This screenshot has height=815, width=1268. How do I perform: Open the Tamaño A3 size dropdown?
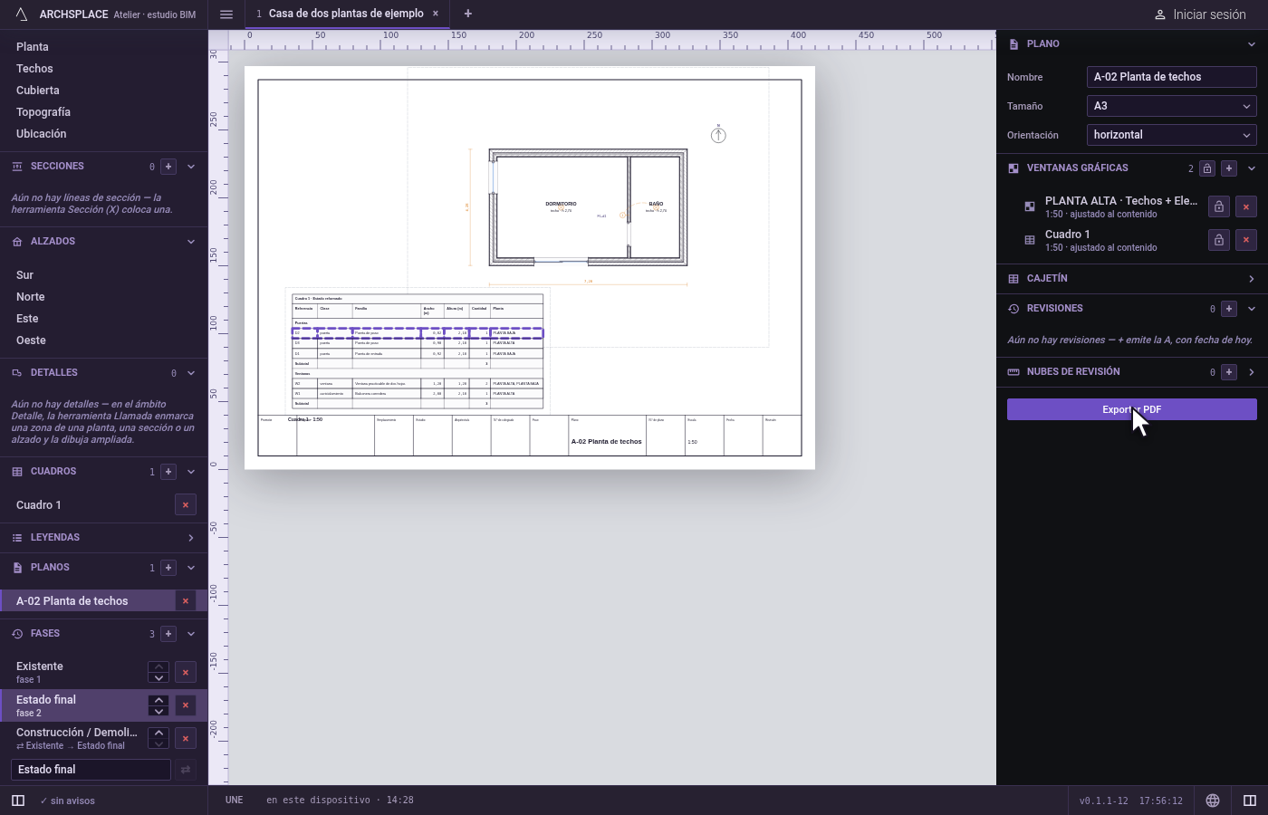[1172, 106]
